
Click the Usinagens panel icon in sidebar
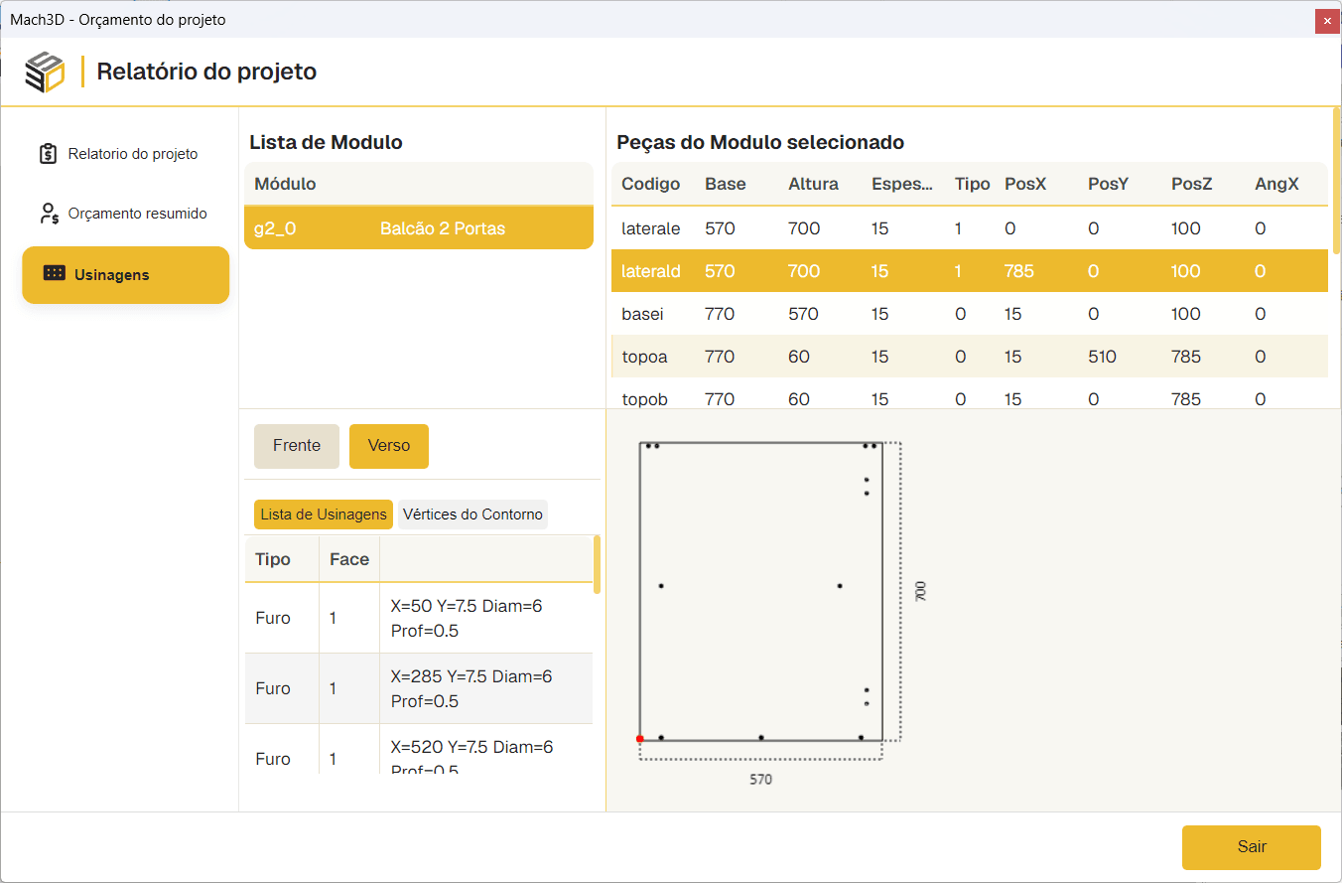click(x=55, y=273)
